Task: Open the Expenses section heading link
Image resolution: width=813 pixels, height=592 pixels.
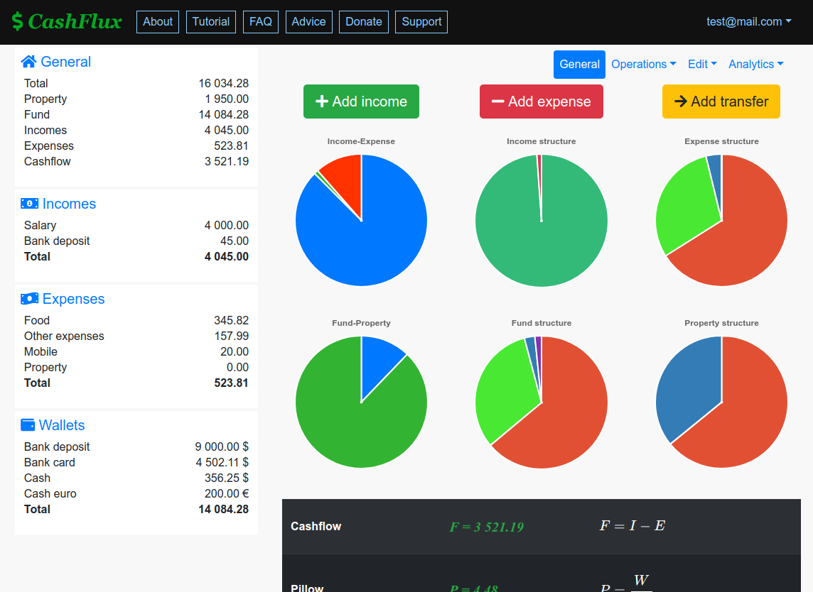Action: pos(74,299)
